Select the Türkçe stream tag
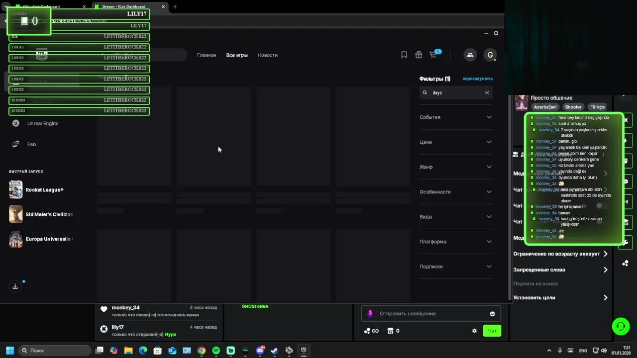Image resolution: width=637 pixels, height=358 pixels. [597, 107]
